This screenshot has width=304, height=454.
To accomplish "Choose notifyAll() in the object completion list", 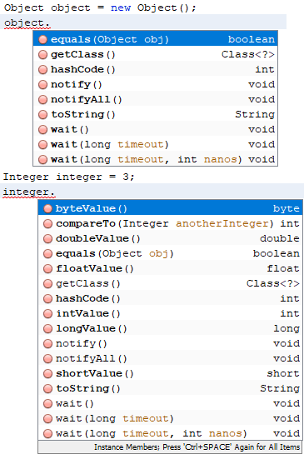I will point(155,99).
